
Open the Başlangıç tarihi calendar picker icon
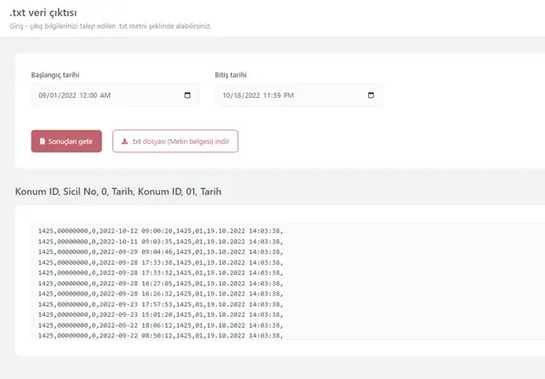pos(187,95)
